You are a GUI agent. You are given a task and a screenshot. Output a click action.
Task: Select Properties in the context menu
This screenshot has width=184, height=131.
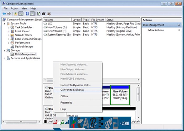tap(66, 103)
